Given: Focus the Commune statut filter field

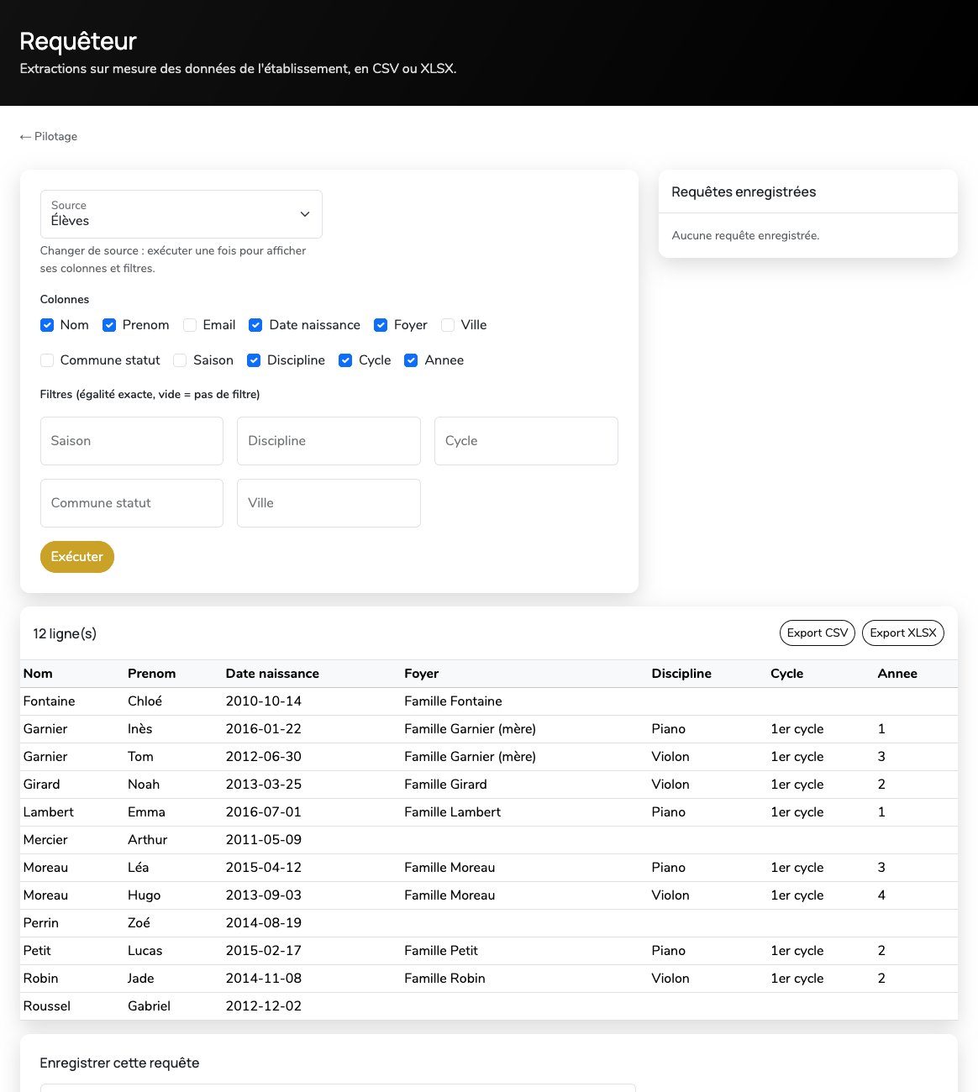Looking at the screenshot, I should click(x=132, y=503).
